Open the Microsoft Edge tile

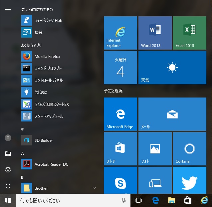click(x=120, y=114)
